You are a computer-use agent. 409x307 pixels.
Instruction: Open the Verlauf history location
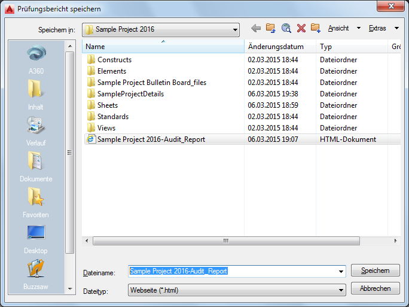click(x=36, y=131)
